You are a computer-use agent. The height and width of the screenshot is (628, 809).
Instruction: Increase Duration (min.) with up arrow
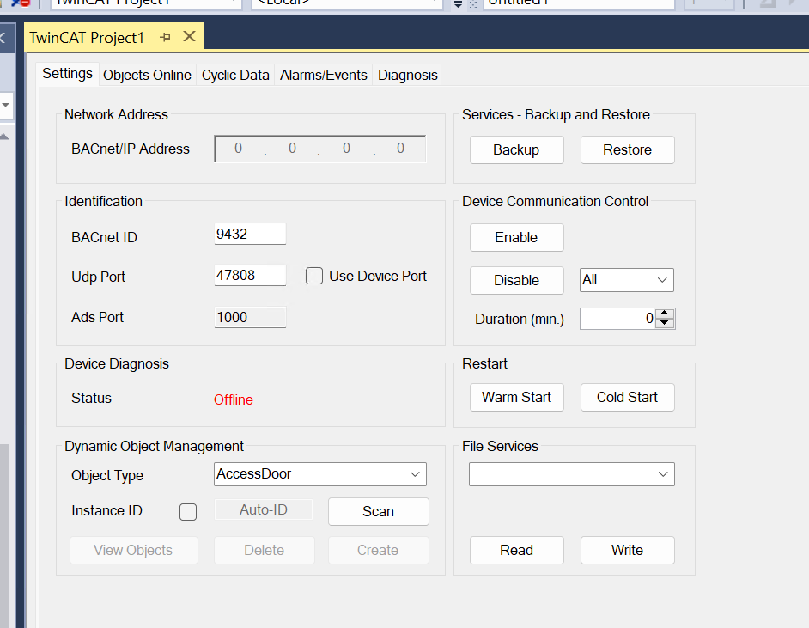click(665, 314)
